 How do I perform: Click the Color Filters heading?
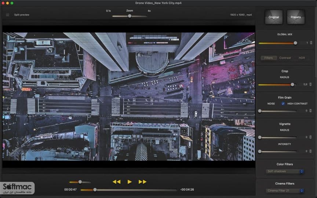click(285, 164)
